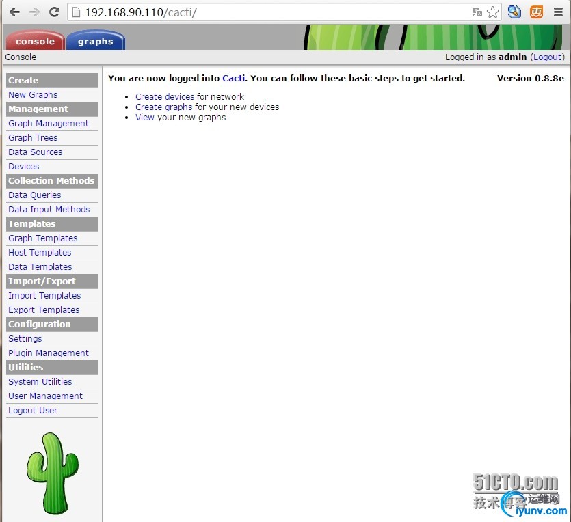571x522 pixels.
Task: Click the page icon beside the URL
Action: tap(76, 12)
